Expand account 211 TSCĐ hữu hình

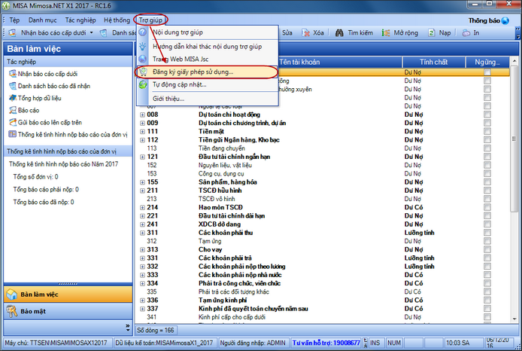pyautogui.click(x=142, y=191)
